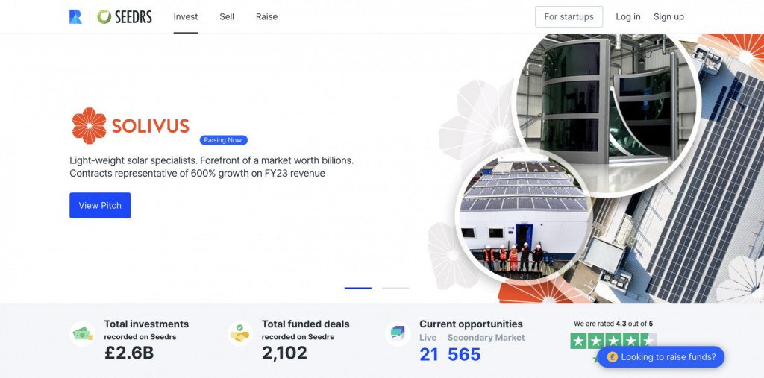Click the Sign up link
This screenshot has height=378, width=764.
pos(668,16)
